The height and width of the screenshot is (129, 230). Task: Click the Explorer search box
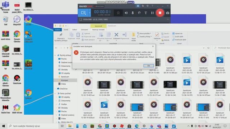221,48
